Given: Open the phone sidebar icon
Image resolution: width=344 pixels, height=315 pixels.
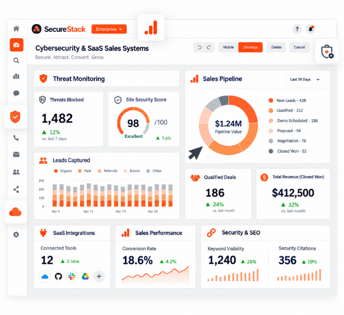Looking at the screenshot, I should [16, 138].
